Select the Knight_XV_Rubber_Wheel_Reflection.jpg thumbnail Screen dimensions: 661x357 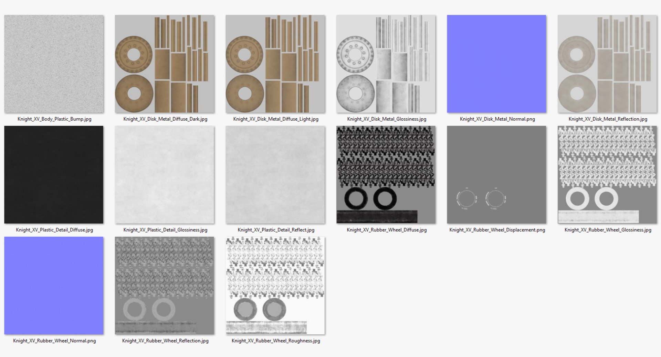165,285
